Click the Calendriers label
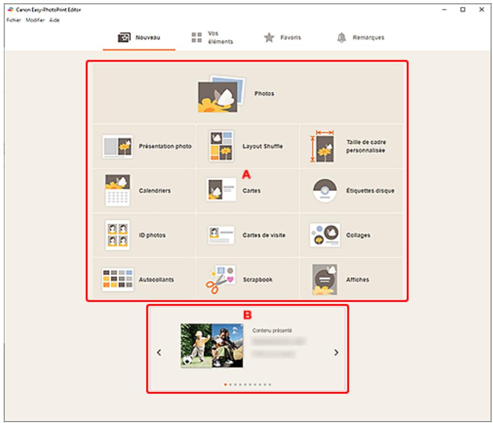Viewport: 493px width, 423px height. pyautogui.click(x=155, y=190)
